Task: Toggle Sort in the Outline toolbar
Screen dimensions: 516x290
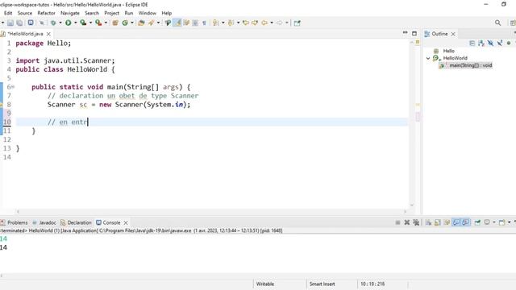Action: [x=481, y=43]
